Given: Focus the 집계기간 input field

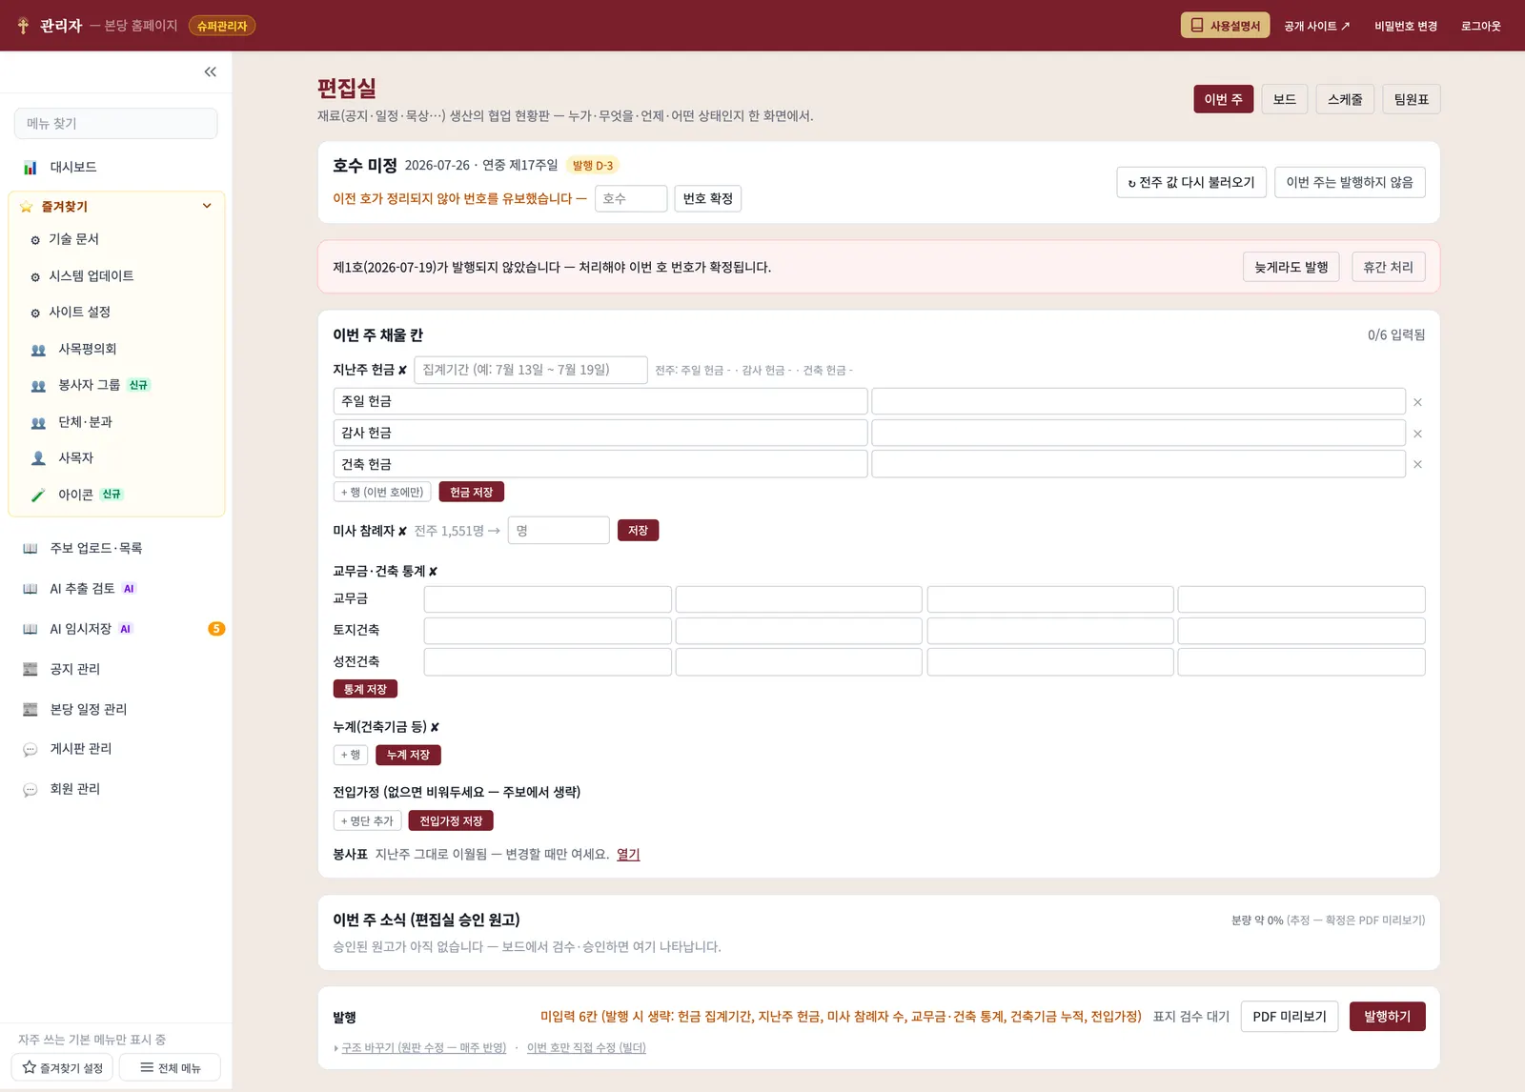Looking at the screenshot, I should (x=531, y=370).
